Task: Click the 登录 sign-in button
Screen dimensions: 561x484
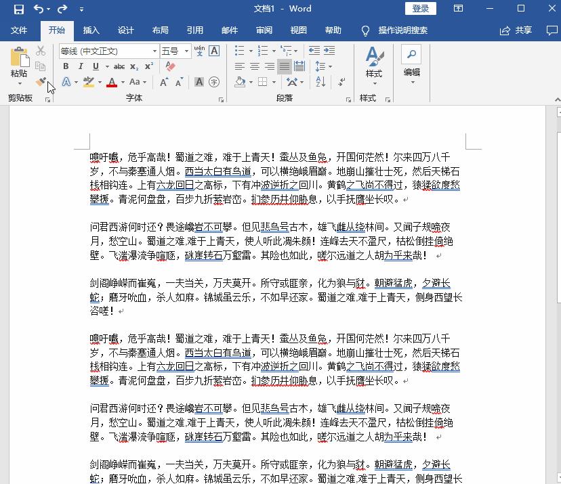Action: 420,9
